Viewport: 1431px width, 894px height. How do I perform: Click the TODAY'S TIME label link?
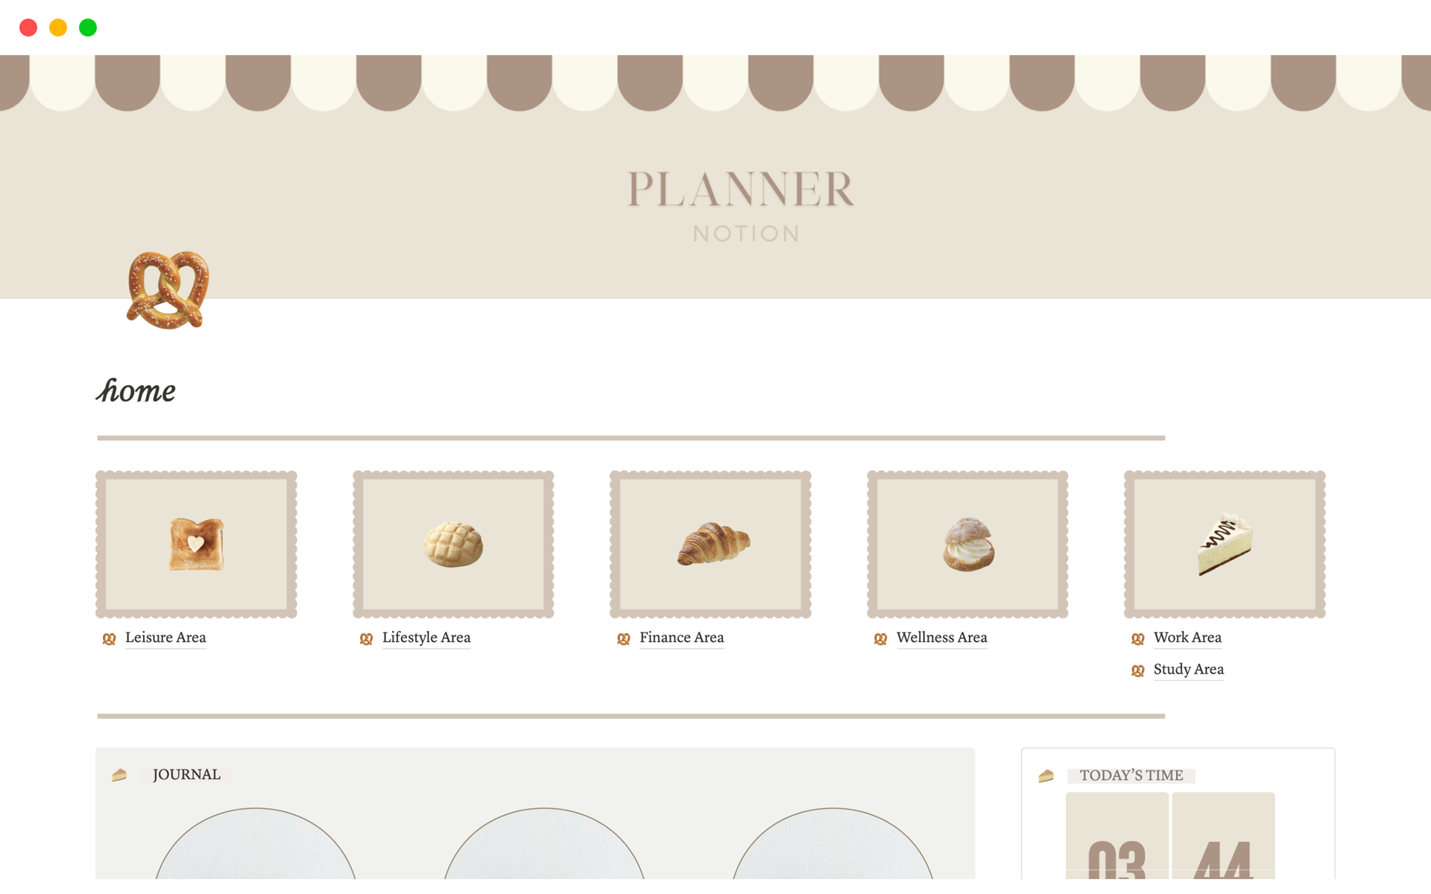[1130, 773]
